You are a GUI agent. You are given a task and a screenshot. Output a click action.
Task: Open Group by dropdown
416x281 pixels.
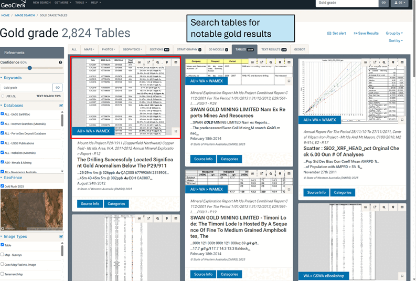pos(394,33)
